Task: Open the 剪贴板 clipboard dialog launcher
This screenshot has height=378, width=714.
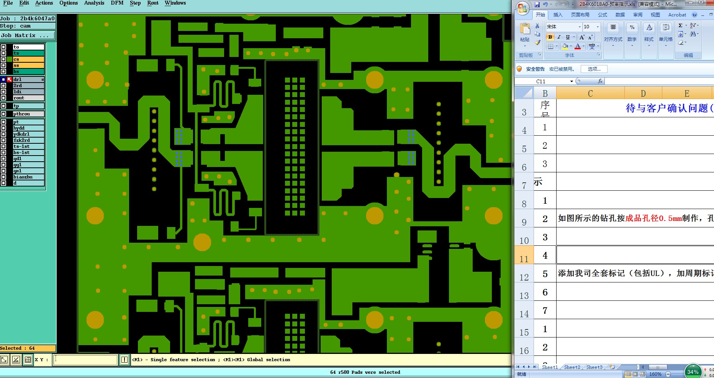Action: (540, 55)
